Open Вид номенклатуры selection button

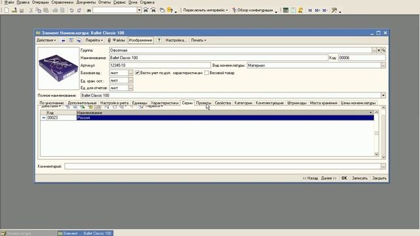point(383,66)
